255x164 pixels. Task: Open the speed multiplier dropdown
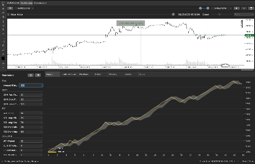pyautogui.click(x=244, y=14)
